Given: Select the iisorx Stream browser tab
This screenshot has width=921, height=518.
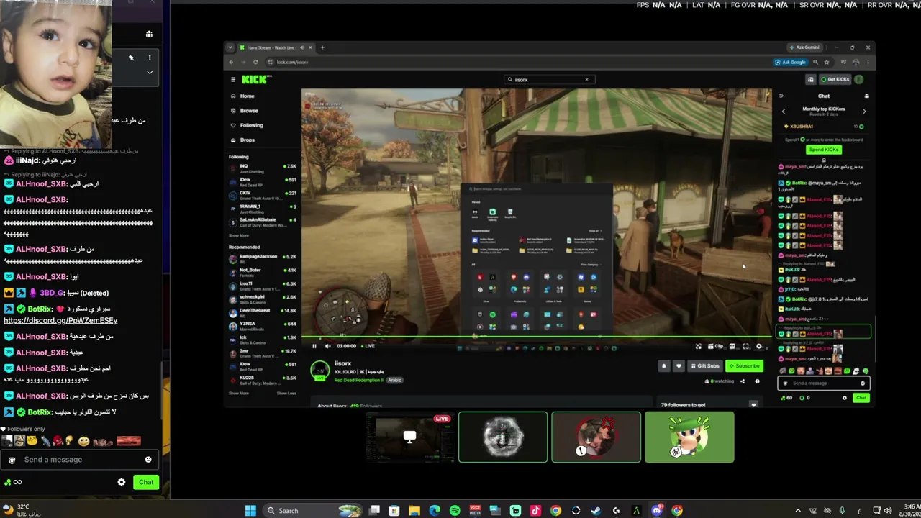Looking at the screenshot, I should coord(277,47).
